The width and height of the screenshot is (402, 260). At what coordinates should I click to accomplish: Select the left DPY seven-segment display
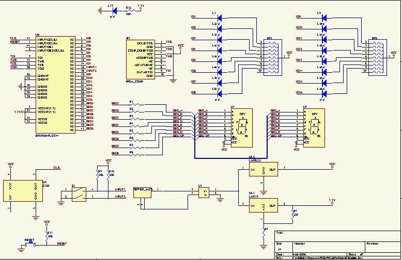pos(241,128)
